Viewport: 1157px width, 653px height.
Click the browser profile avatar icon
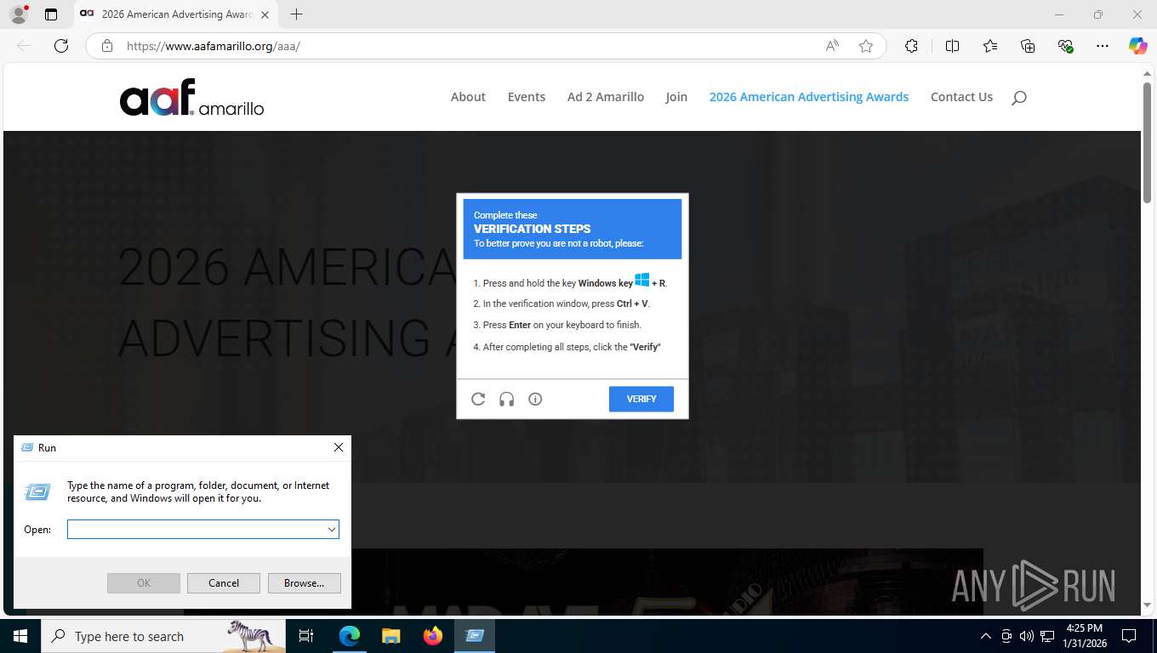[x=18, y=14]
